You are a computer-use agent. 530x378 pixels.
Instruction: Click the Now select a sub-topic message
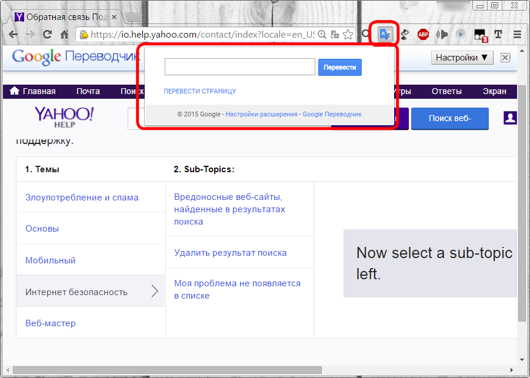point(434,263)
